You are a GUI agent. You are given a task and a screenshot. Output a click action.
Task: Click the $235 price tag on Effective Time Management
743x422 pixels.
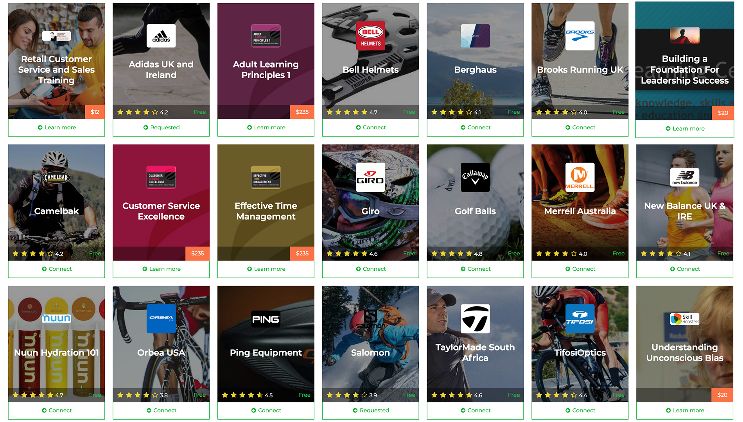(x=302, y=254)
